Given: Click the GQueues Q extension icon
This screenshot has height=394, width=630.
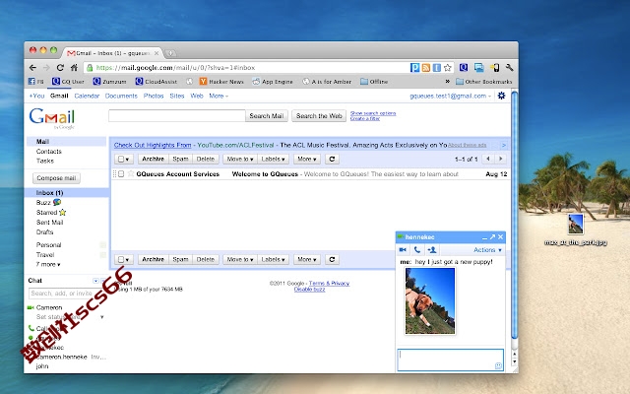Looking at the screenshot, I should (464, 68).
